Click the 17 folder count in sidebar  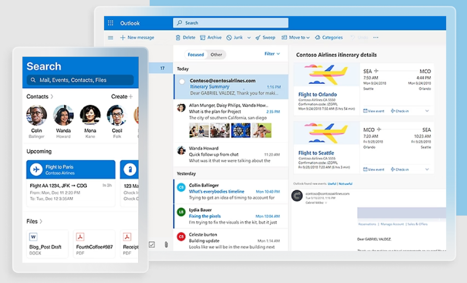coord(162,68)
